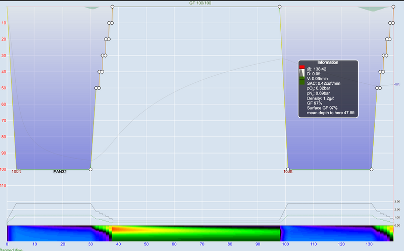404x251 pixels.
Task: Click the surface-interval region of tissue heatmap
Action: (196, 233)
